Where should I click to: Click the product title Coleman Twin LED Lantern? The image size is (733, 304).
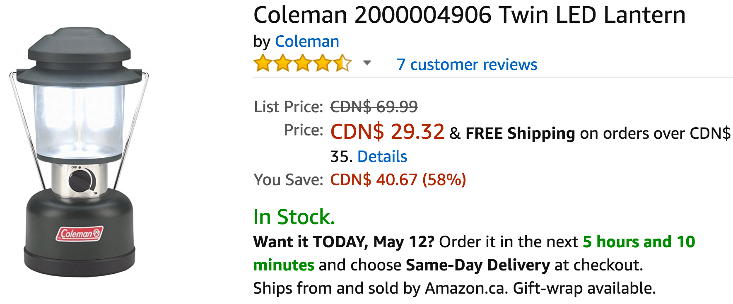(469, 15)
